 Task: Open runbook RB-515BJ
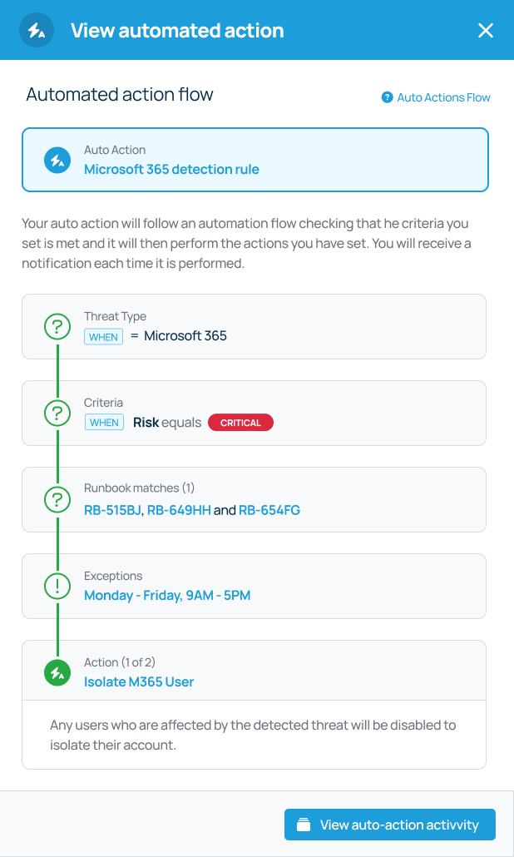coord(114,510)
